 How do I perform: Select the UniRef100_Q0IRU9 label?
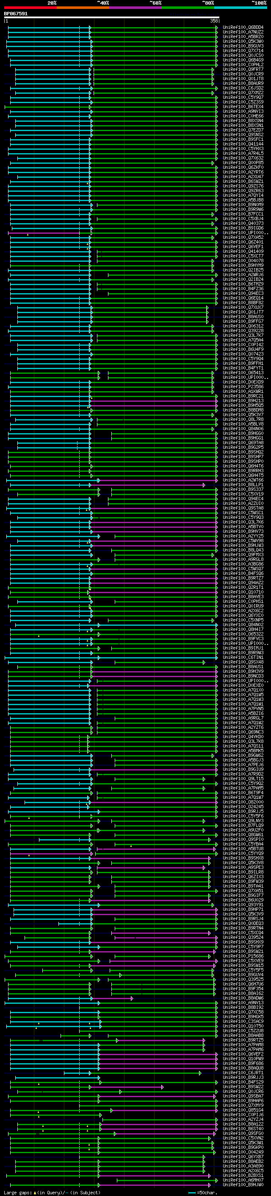243,606
